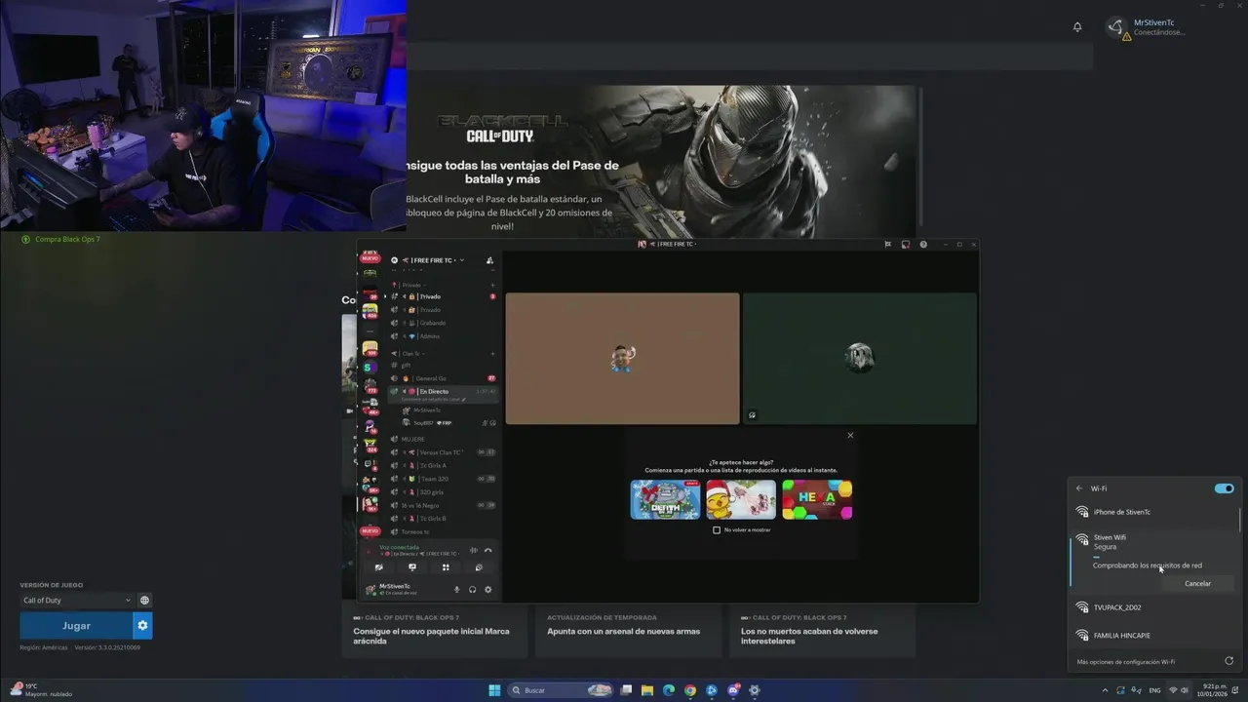Select the En Directo voice channel

[x=443, y=391]
